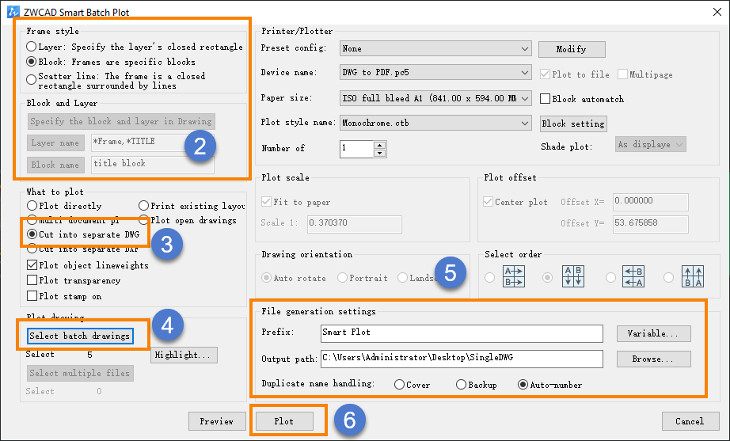Viewport: 730px width, 441px height.
Task: Increase Number of copies with up arrow
Action: [380, 145]
